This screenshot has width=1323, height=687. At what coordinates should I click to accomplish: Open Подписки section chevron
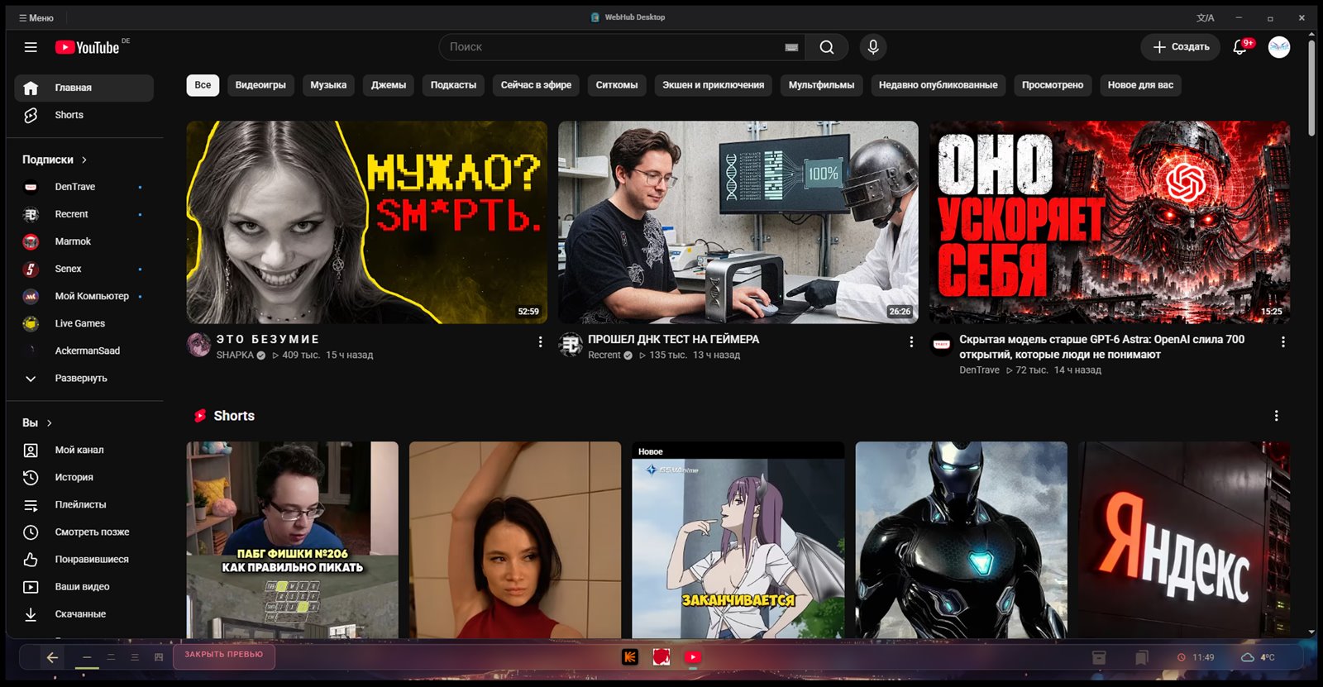pos(84,160)
